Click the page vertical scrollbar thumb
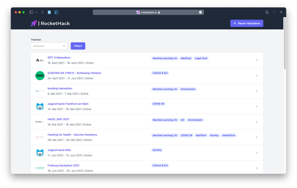 pos(285,43)
